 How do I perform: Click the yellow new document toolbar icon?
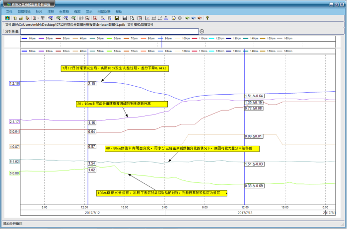click(x=15, y=18)
